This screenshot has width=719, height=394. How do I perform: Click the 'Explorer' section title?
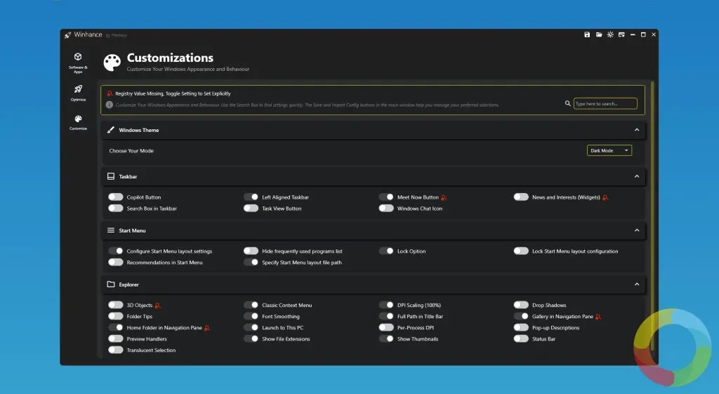point(129,285)
